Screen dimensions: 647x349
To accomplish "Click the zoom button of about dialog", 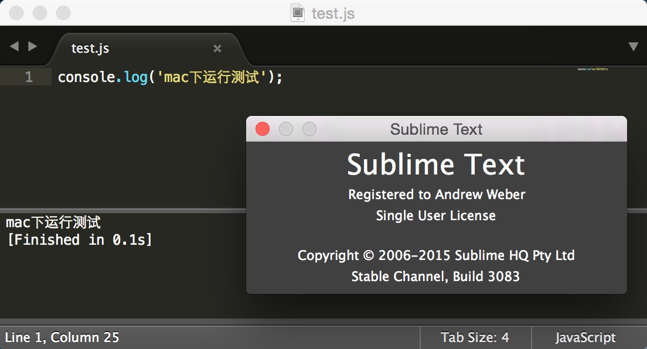I will point(309,129).
